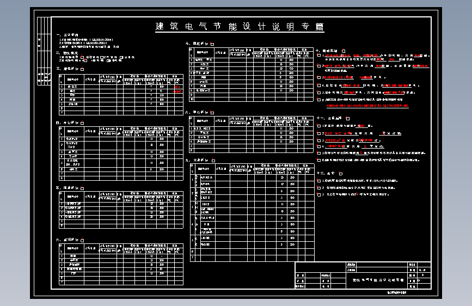Tick the checkbox beside section 十 heading

344,51
